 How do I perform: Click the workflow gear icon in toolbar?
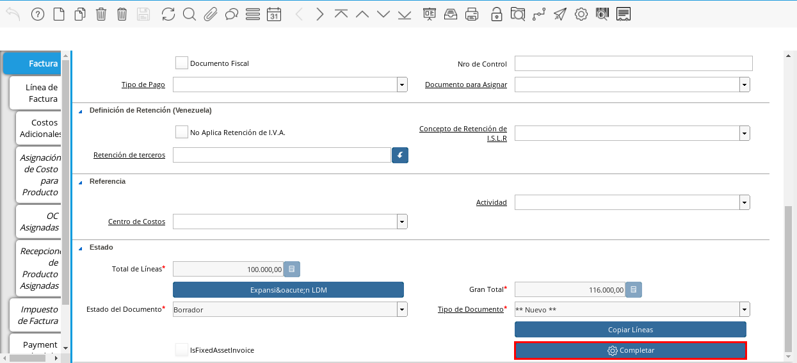pyautogui.click(x=581, y=14)
